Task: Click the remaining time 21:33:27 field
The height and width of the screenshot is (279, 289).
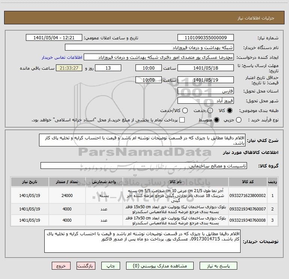Action: coord(69,68)
